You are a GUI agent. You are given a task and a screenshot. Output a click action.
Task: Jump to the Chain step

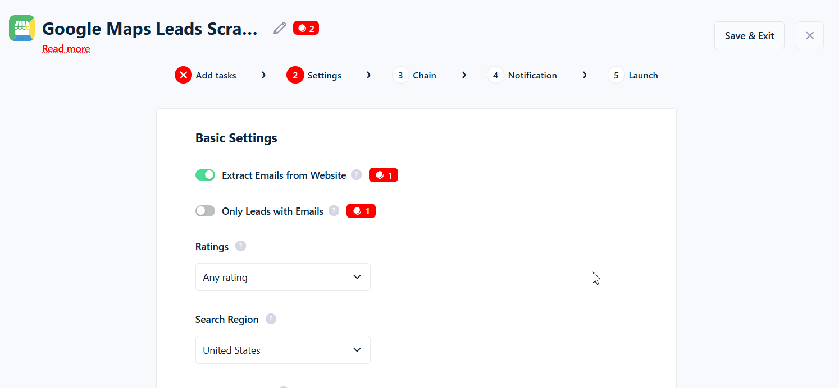click(x=414, y=75)
